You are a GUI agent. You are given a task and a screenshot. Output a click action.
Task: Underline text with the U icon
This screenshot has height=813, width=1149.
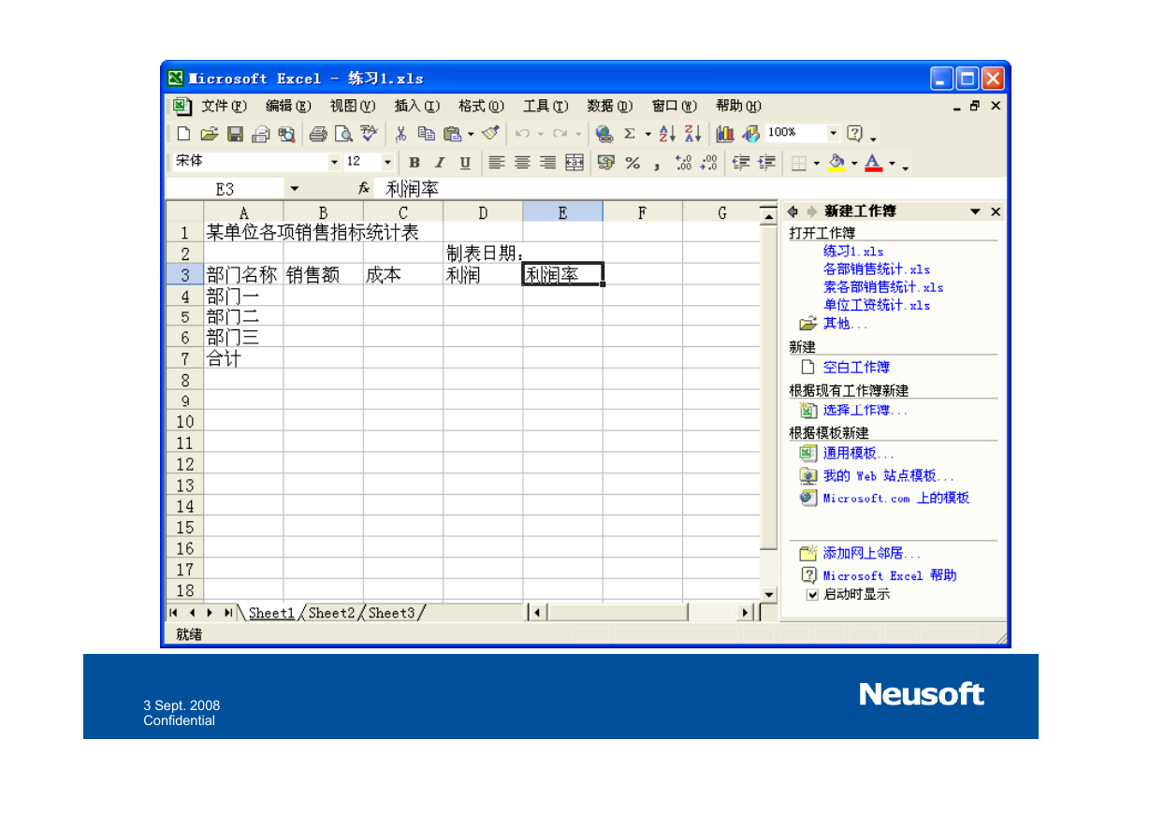(x=465, y=163)
